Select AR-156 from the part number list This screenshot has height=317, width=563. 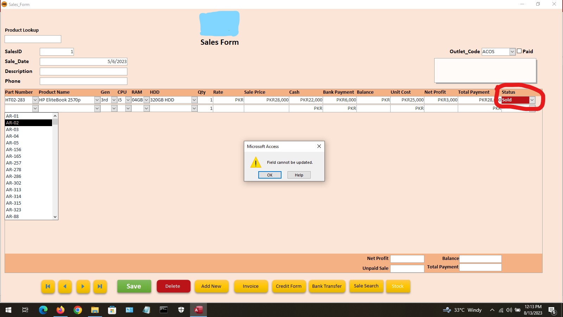tap(14, 149)
